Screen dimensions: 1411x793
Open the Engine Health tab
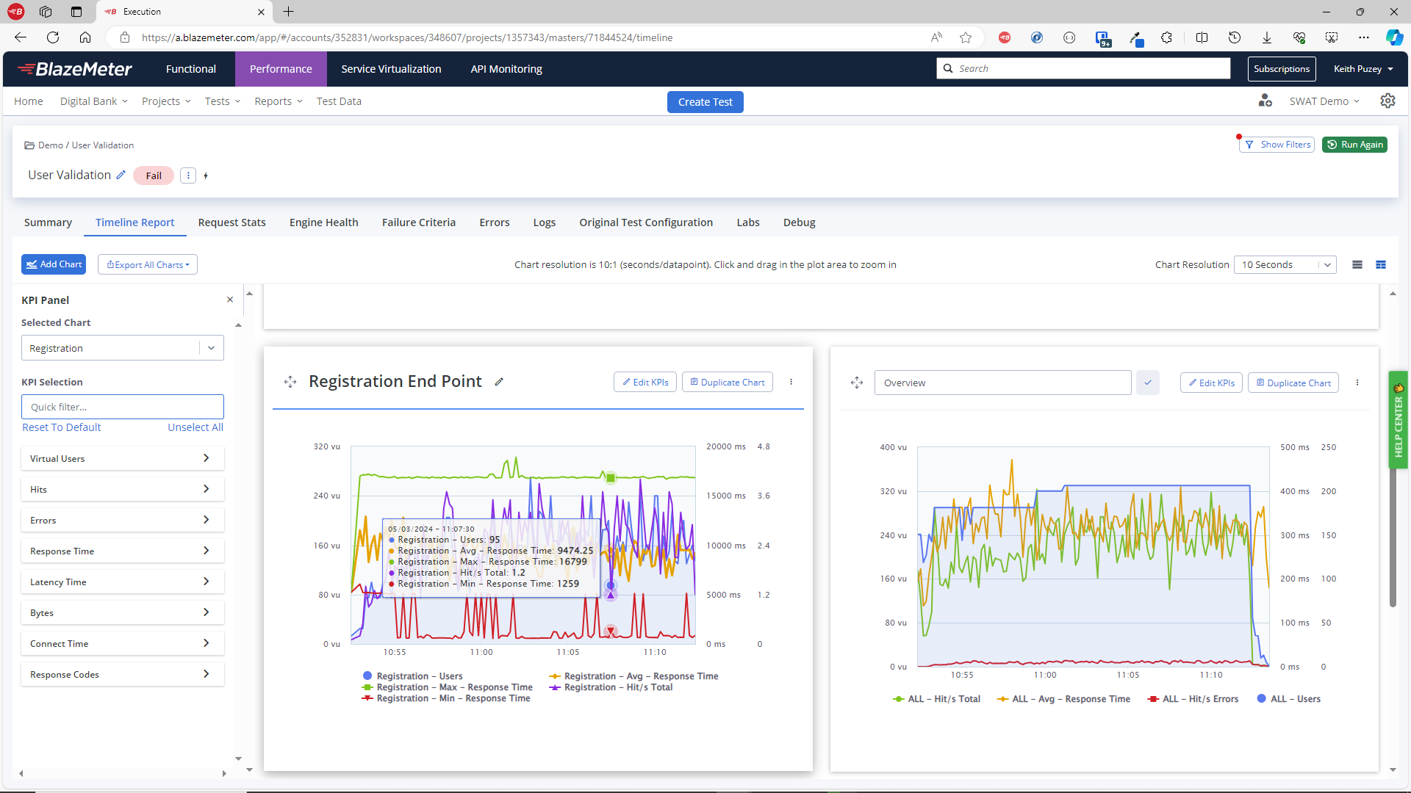click(323, 222)
